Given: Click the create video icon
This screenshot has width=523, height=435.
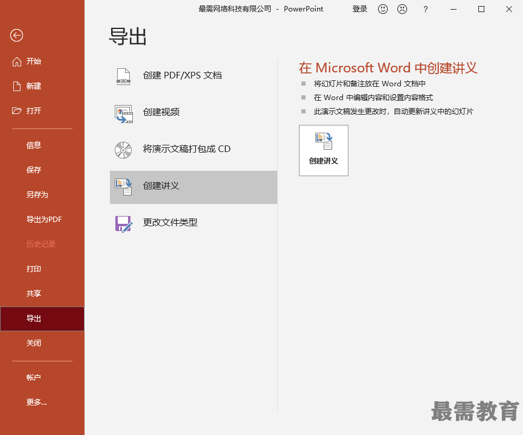Looking at the screenshot, I should coord(124,113).
